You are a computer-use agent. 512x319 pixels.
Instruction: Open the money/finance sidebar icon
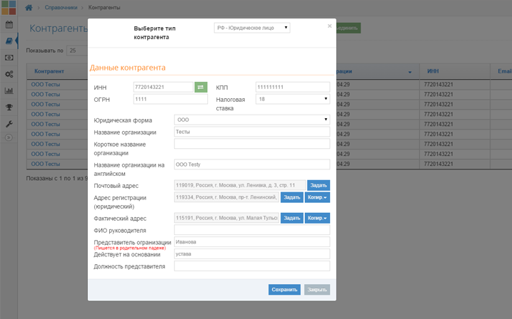click(9, 58)
